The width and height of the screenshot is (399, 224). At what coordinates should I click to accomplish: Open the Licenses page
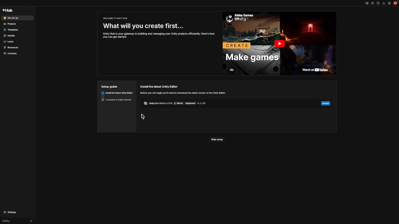coord(17,54)
